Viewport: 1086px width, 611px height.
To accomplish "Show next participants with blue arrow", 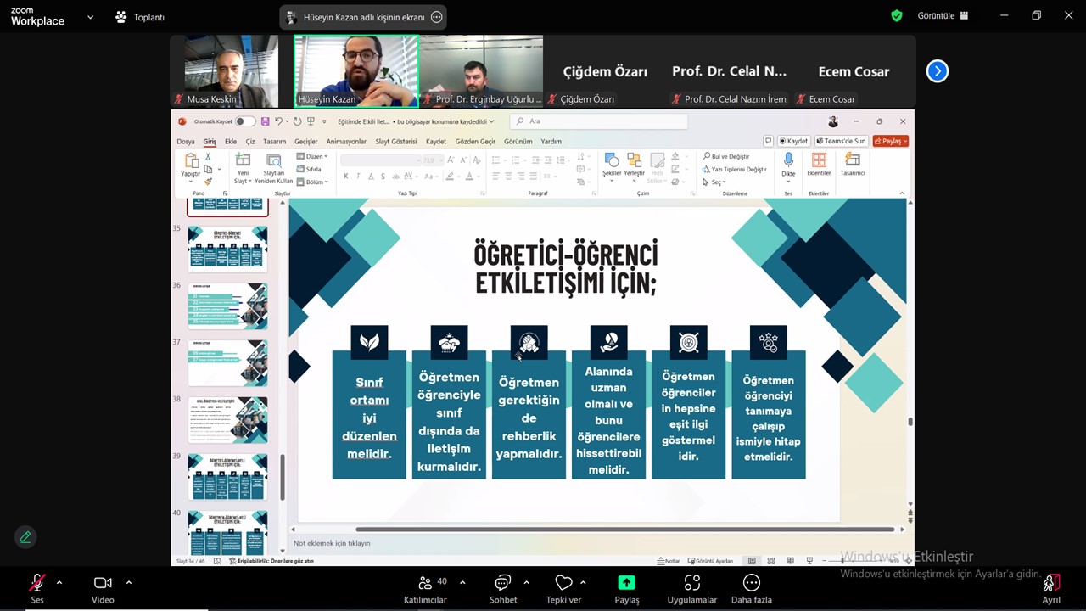I will coord(937,71).
